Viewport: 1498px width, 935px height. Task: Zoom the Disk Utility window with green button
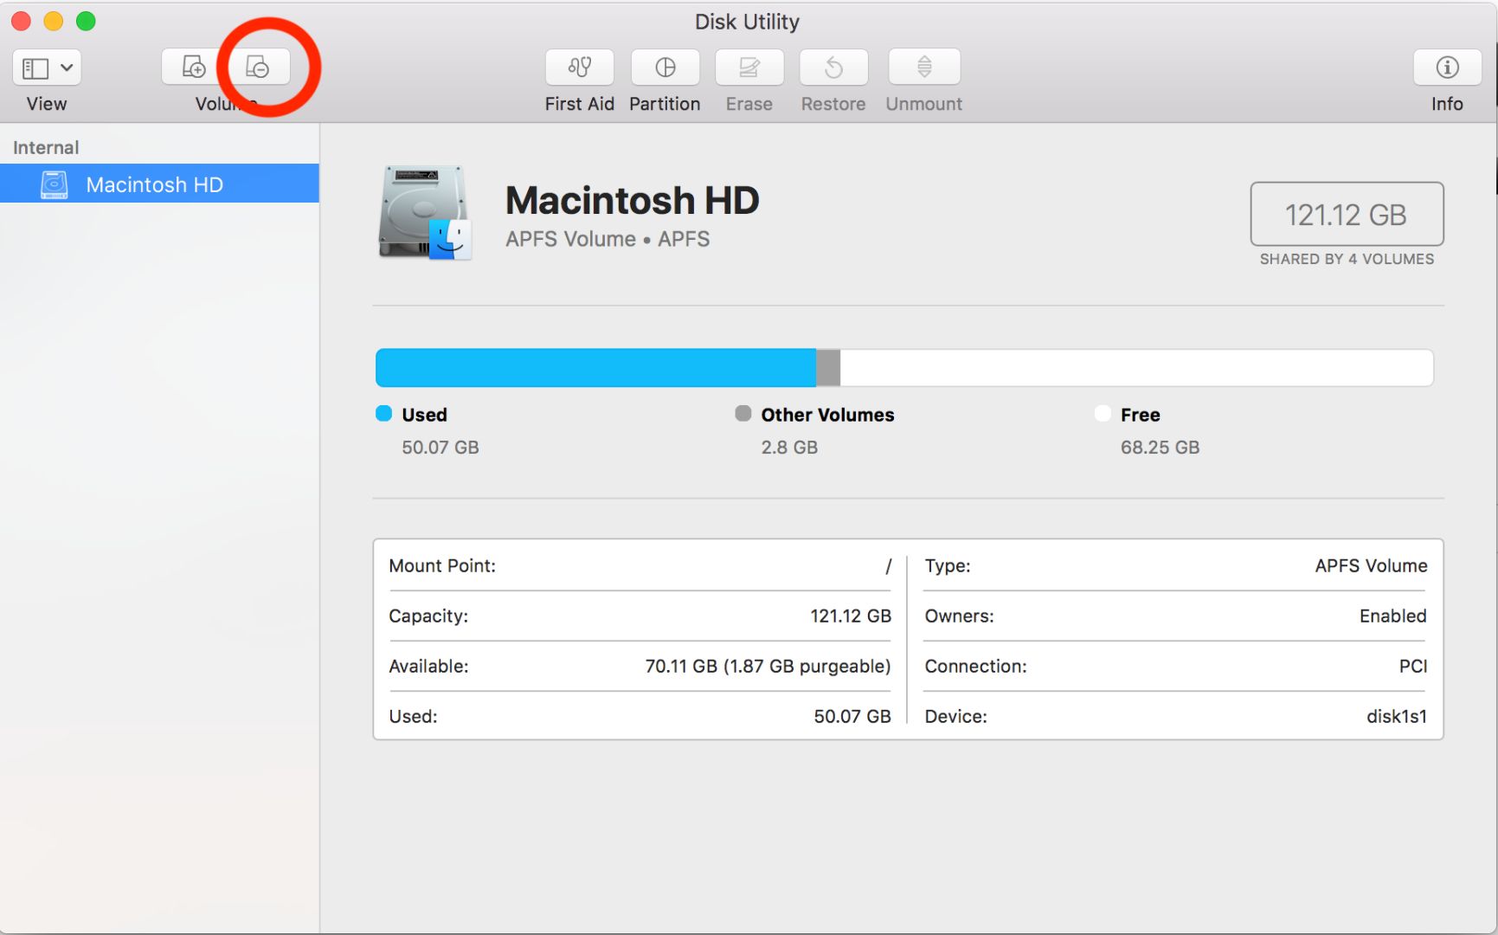point(86,21)
